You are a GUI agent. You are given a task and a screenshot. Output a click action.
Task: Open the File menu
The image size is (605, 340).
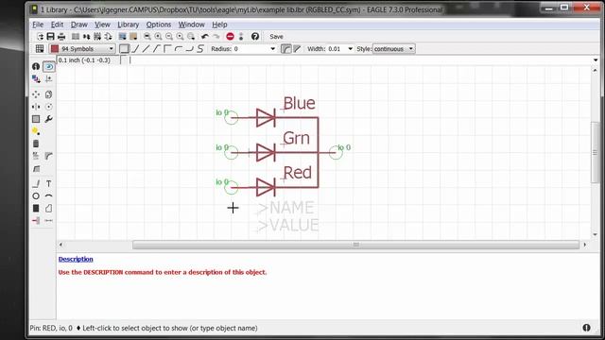pos(38,25)
